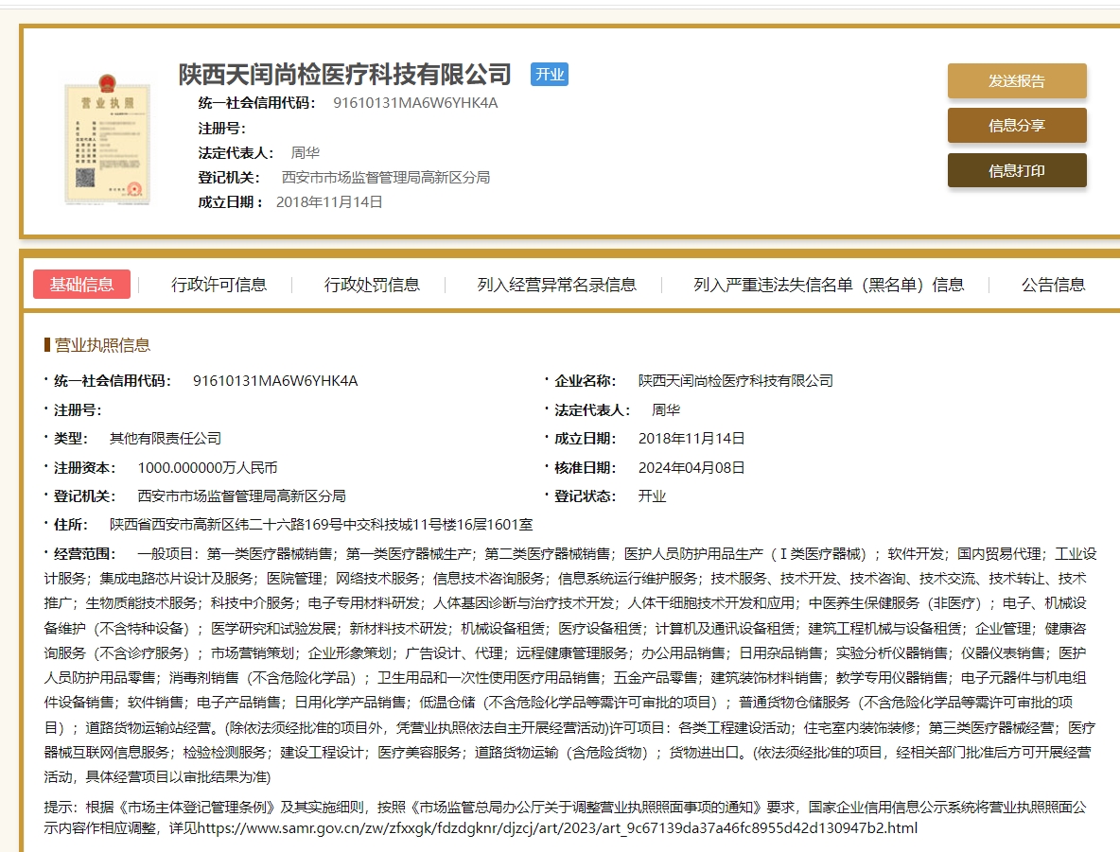Click the 企业名称 value in license section
1120x852 pixels.
736,381
